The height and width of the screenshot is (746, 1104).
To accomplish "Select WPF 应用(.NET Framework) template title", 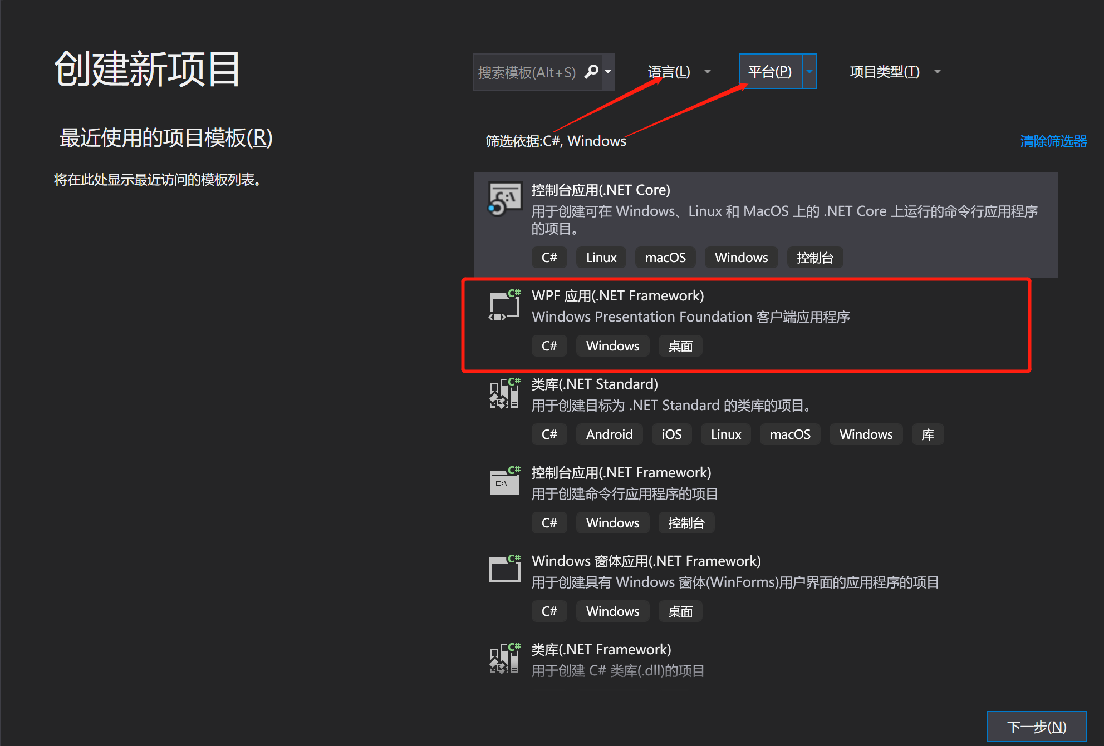I will click(617, 296).
